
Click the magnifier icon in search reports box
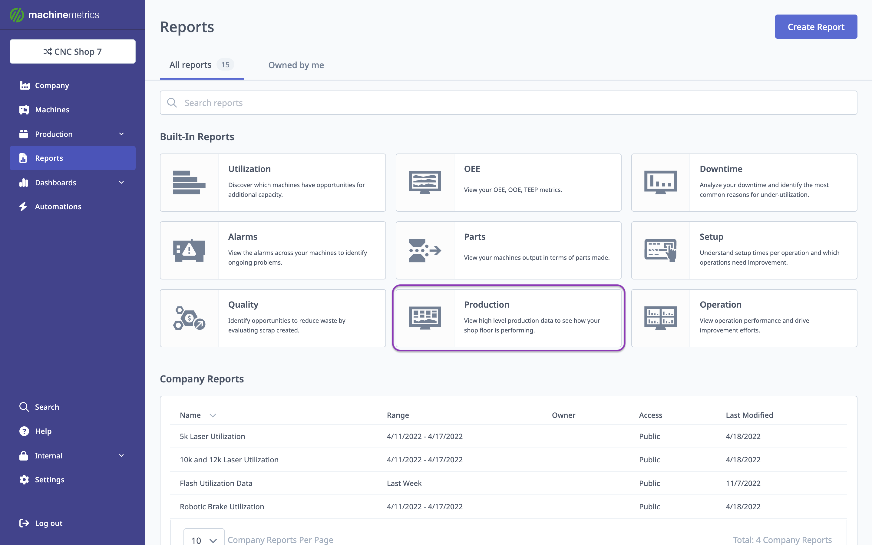[x=172, y=103]
